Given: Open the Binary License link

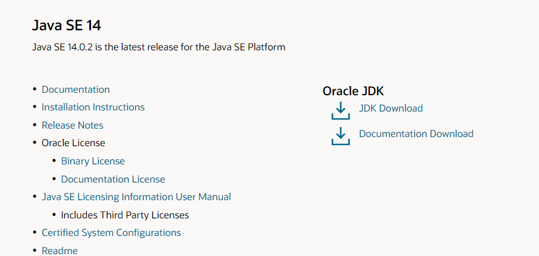Looking at the screenshot, I should pos(93,161).
